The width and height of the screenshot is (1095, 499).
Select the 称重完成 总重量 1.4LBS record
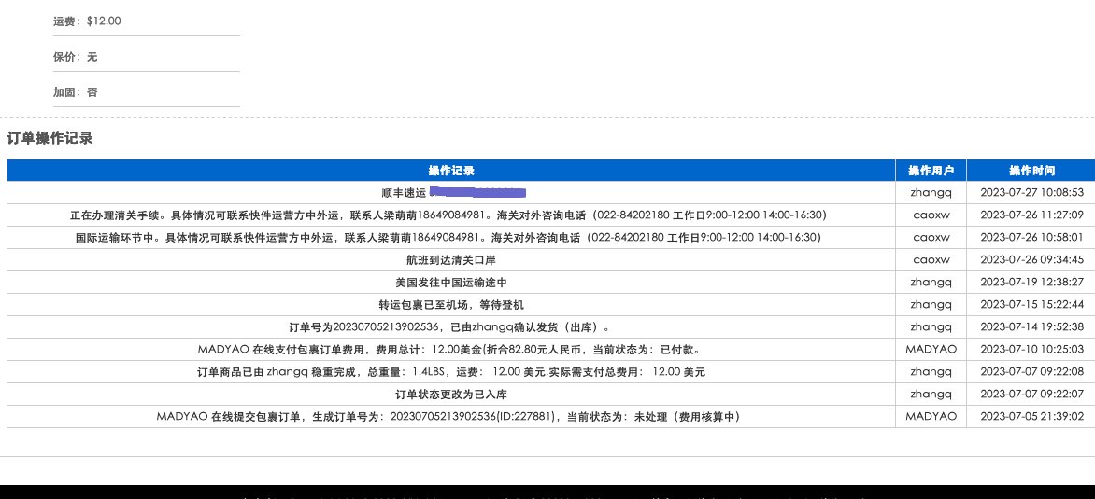(451, 371)
